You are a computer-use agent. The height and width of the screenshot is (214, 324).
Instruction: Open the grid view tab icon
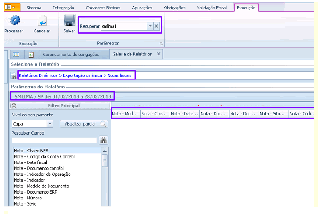tap(16, 55)
